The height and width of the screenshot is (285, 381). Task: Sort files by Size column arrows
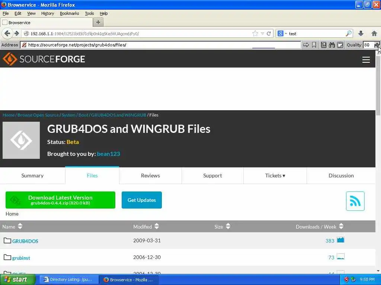(x=228, y=226)
